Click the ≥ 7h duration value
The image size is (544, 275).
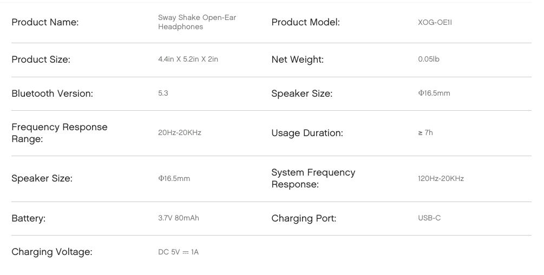click(425, 133)
